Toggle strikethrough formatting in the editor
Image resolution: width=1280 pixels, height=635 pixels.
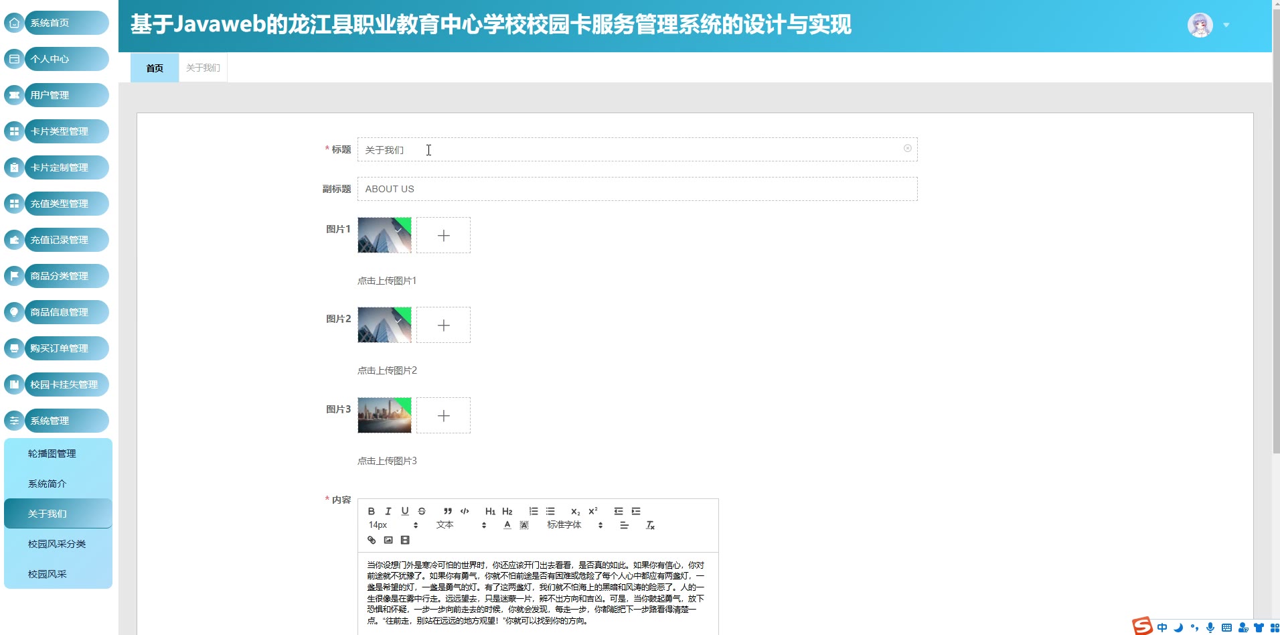422,511
